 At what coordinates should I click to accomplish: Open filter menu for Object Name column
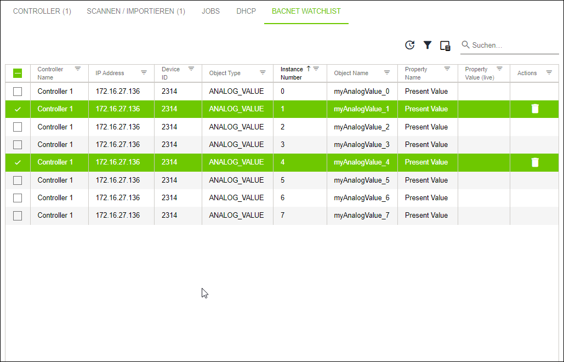(387, 73)
